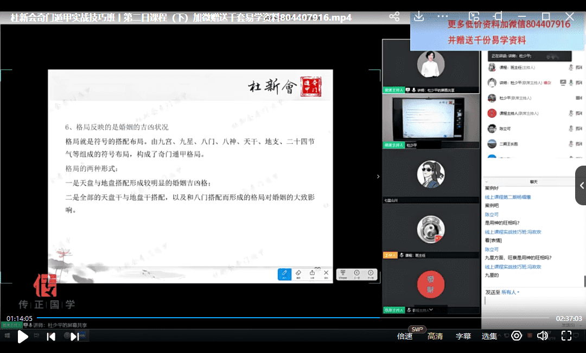586x353 pixels.
Task: Enter fullscreen mode
Action: [566, 336]
